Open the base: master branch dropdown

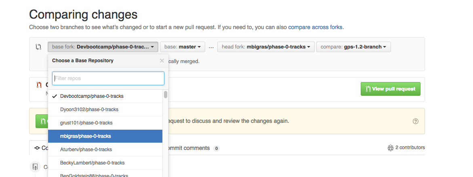(x=183, y=47)
